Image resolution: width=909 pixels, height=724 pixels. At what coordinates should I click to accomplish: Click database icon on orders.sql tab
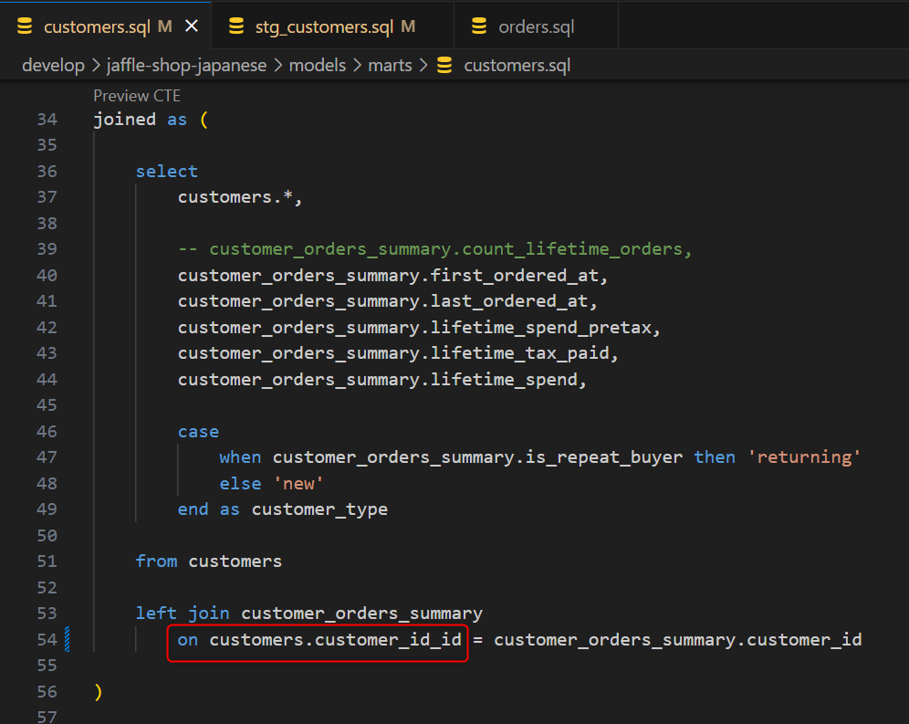pos(479,26)
